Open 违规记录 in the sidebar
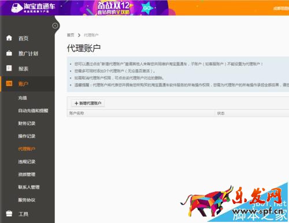Screen dimensions: 289x223 point(27,161)
